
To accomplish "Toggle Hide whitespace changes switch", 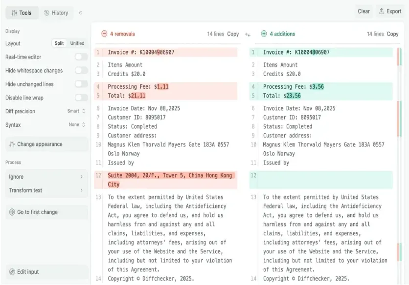I will 81,70.
